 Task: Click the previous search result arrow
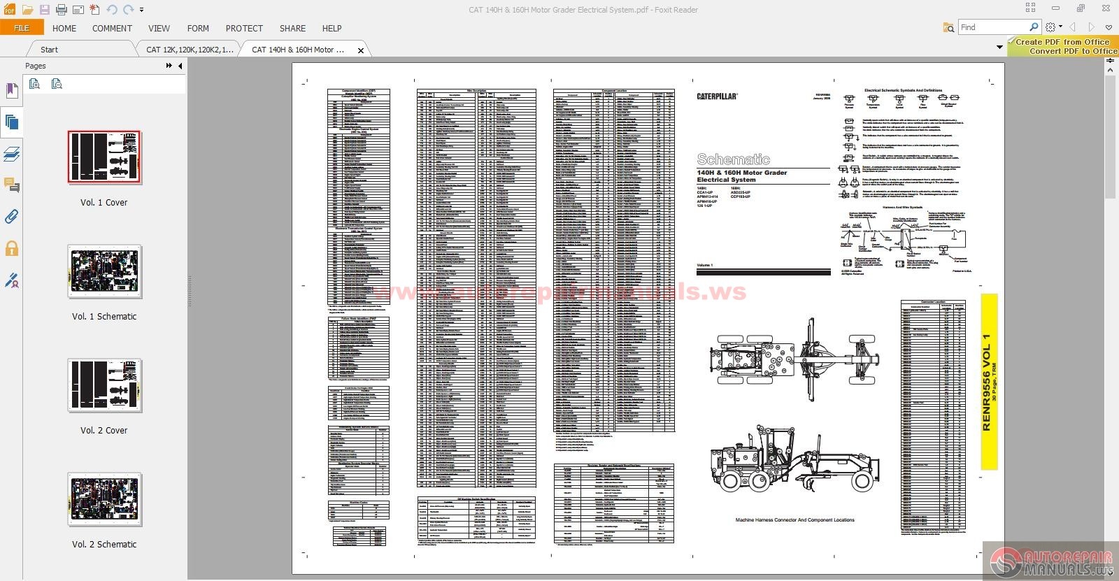(1073, 27)
